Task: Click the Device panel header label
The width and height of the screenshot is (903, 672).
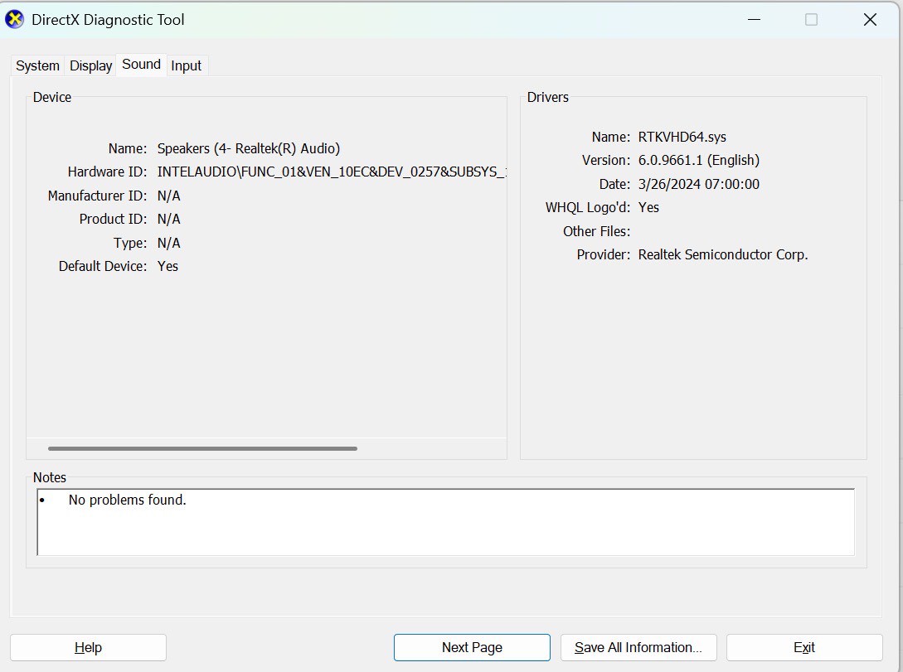Action: 51,97
